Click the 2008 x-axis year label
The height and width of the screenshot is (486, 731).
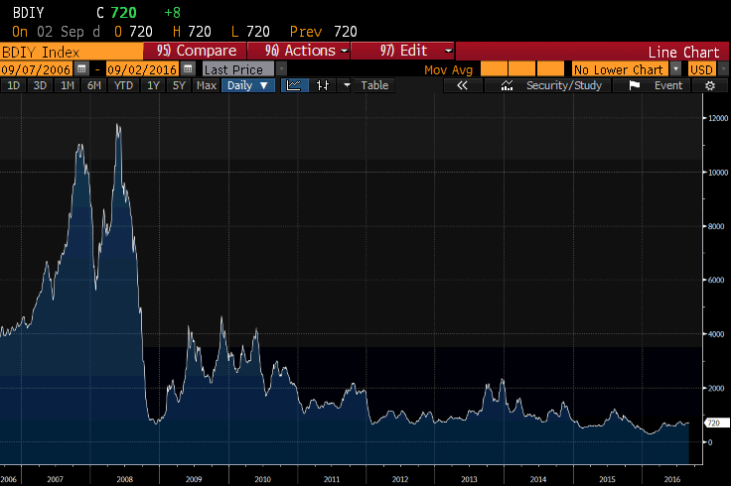click(124, 479)
